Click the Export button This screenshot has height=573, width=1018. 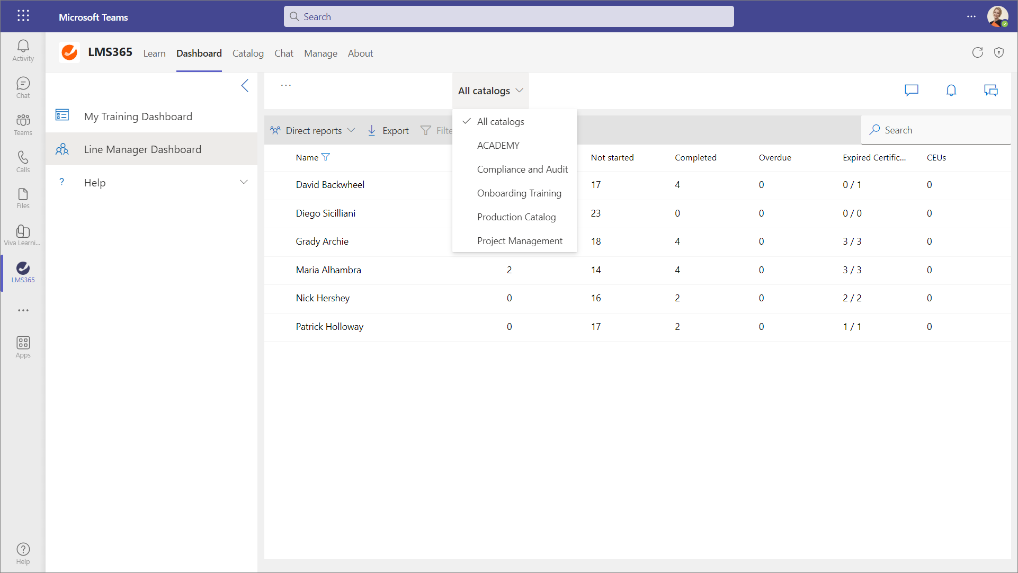tap(388, 131)
